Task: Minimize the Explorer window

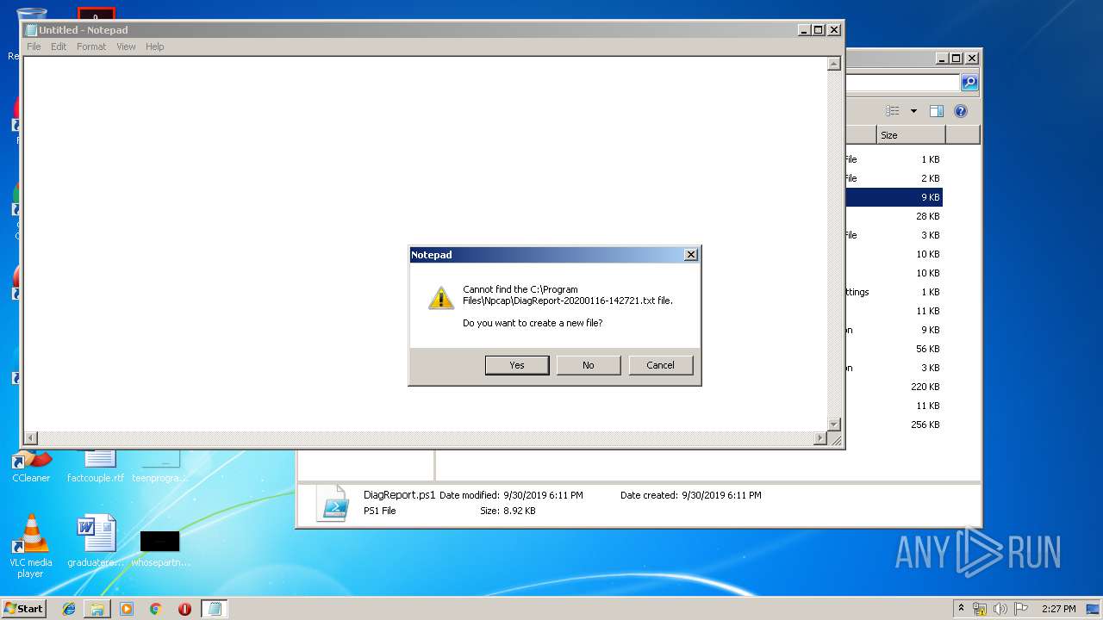Action: 942,59
